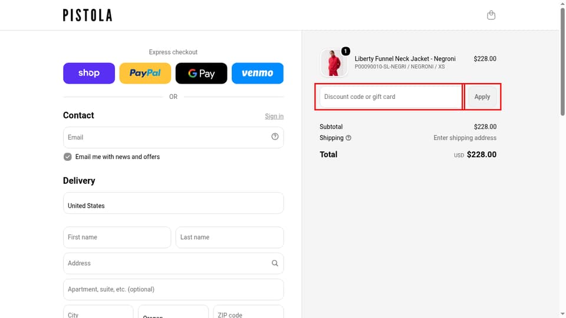
Task: Click the Express checkout heading
Action: 173,52
